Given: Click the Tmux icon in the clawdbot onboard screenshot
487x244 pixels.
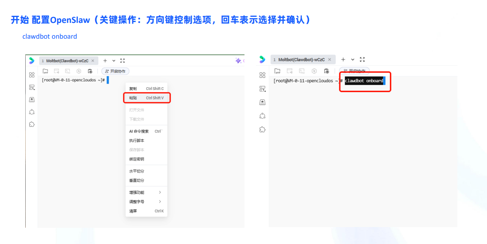Looking at the screenshot, I should [x=302, y=71].
